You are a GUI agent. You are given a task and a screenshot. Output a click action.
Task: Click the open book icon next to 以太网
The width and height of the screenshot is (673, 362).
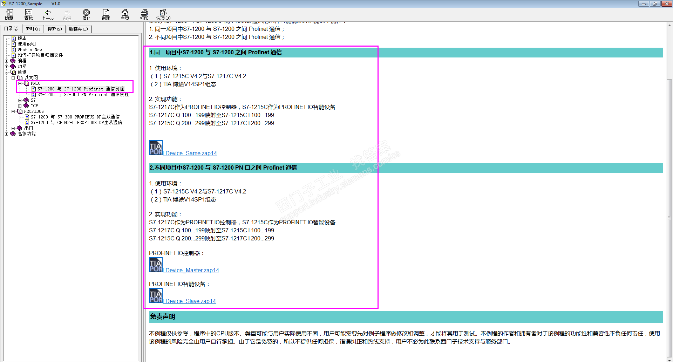click(x=20, y=77)
